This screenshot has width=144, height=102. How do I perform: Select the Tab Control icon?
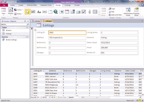(x=50, y=12)
